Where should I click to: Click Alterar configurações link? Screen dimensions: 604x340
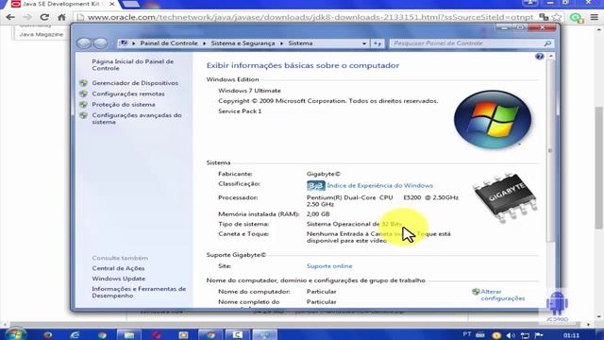503,295
